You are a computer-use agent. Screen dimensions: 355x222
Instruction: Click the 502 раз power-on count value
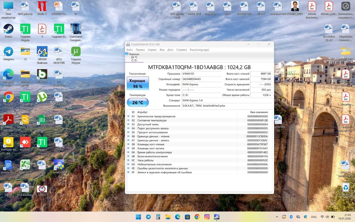[261, 90]
